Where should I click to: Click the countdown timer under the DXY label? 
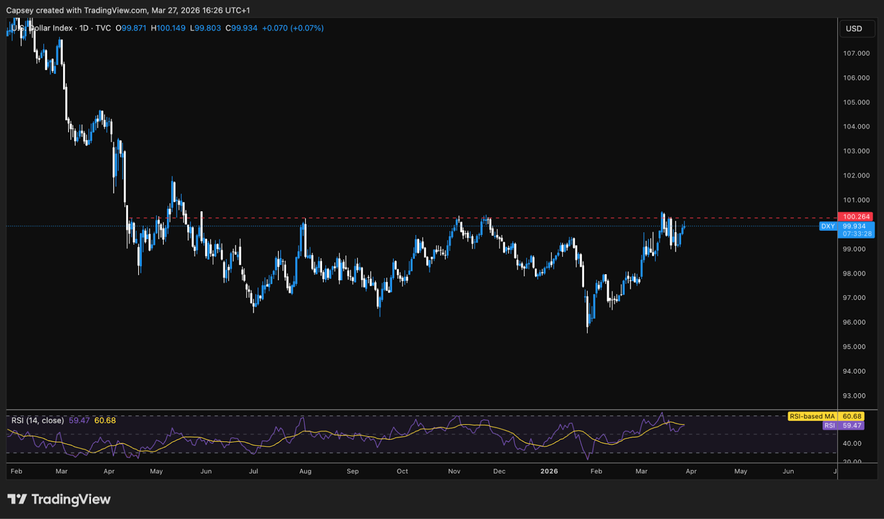coord(857,234)
